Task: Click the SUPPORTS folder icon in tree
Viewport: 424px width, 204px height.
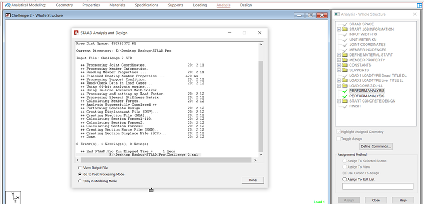Action: point(344,70)
